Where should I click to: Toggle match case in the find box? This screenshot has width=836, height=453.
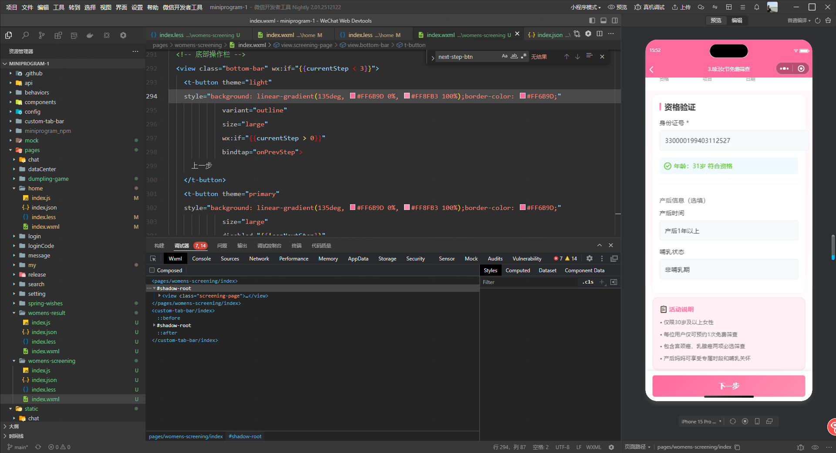[504, 56]
